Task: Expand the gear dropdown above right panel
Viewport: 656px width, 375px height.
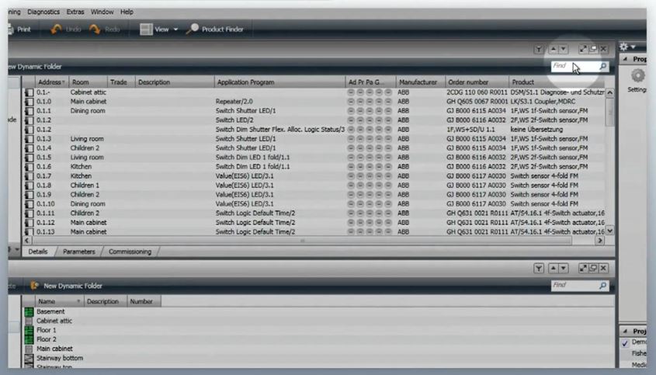Action: point(627,47)
